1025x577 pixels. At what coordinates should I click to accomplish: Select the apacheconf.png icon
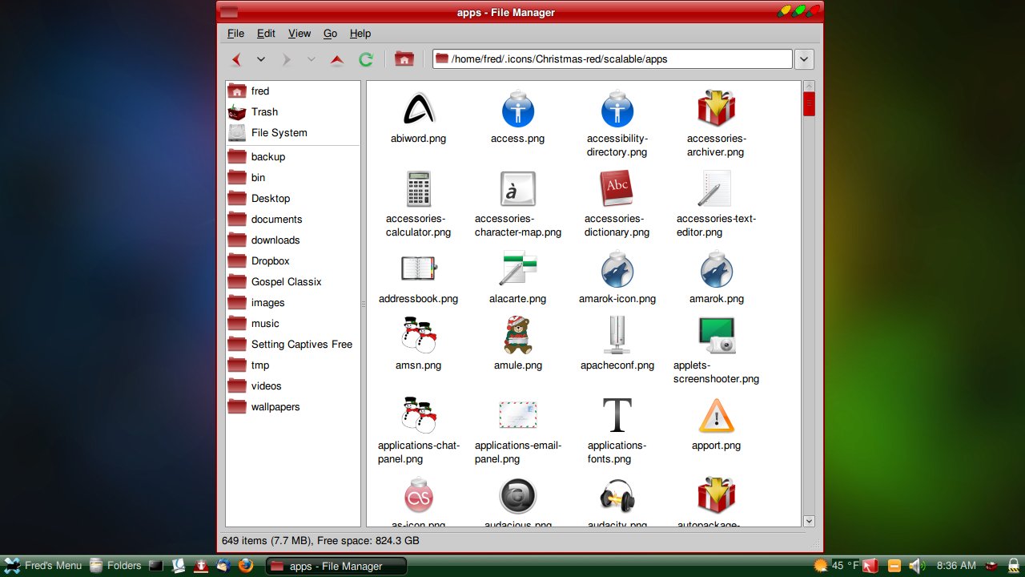617,335
